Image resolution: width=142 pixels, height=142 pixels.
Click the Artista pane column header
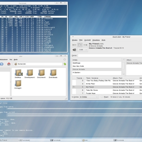(x=97, y=60)
